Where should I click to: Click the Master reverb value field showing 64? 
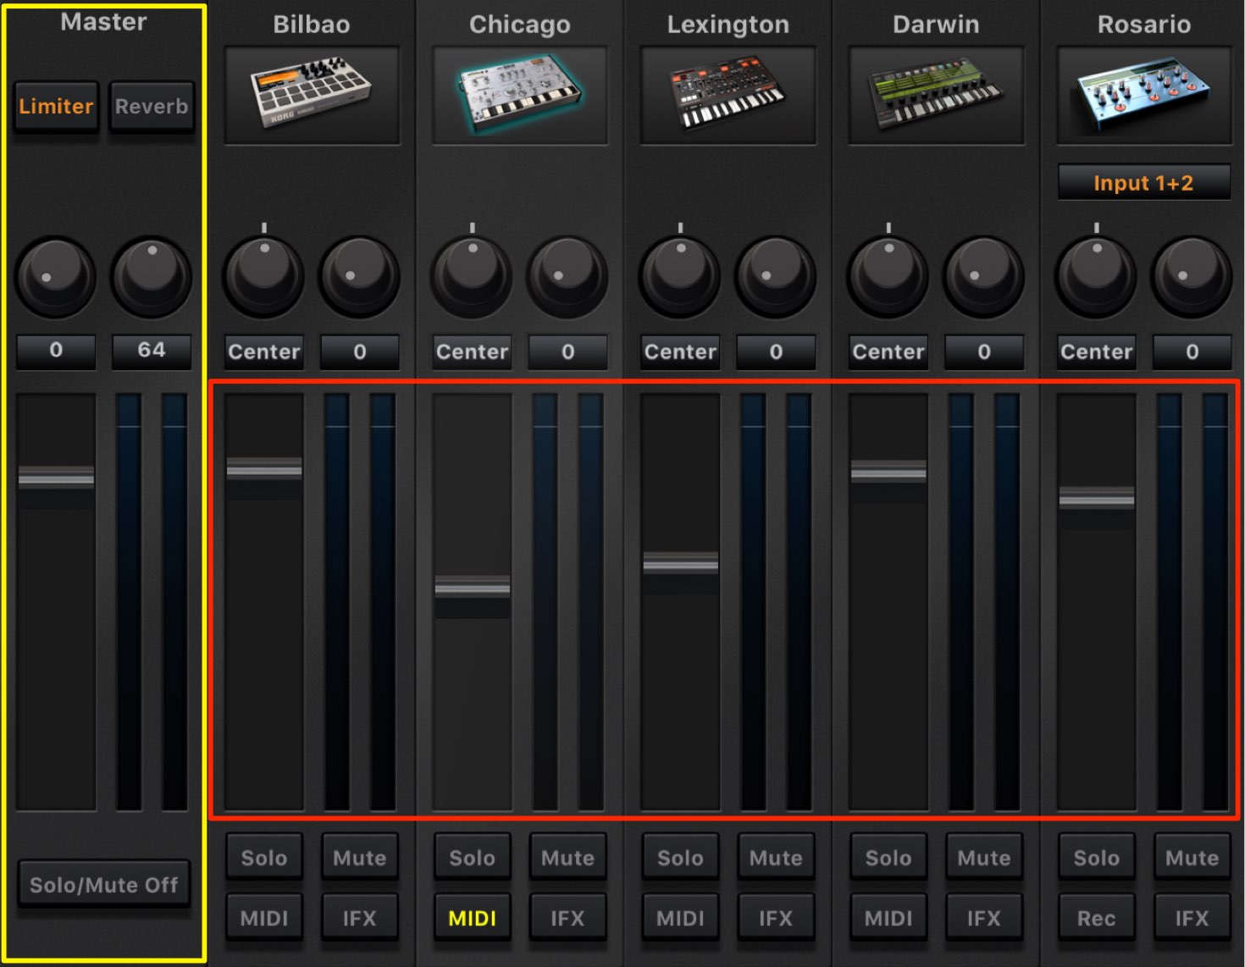(152, 351)
